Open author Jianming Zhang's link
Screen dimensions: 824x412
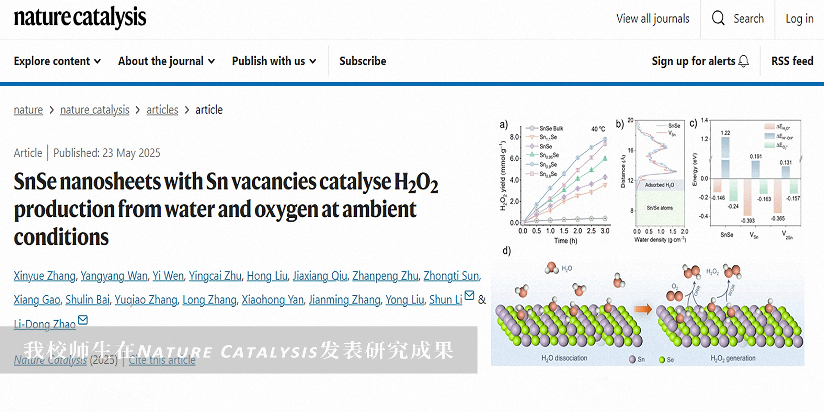[344, 300]
